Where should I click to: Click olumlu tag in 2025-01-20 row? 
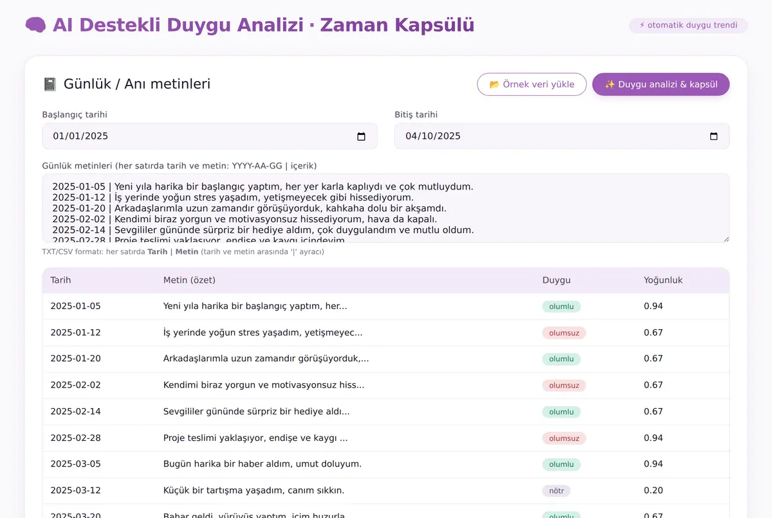(x=562, y=359)
